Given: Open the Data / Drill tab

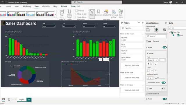Looking at the screenshot, I should [x=76, y=6].
